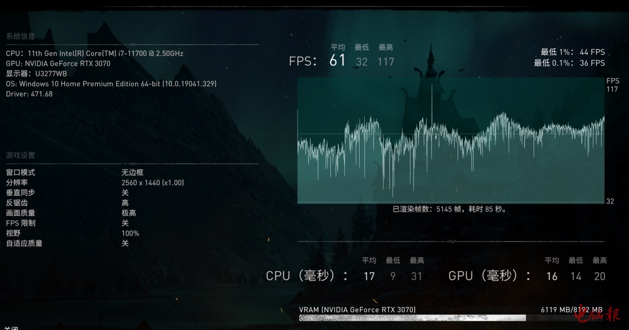629x330 pixels.
Task: Click the VRAM usage progress bar
Action: pyautogui.click(x=412, y=318)
